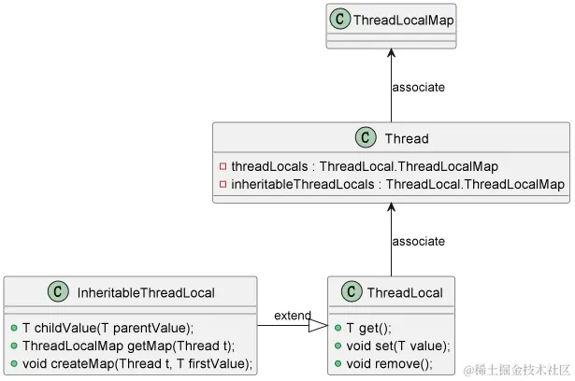Click the ThreadLocal class C icon
The image size is (575, 381).
pos(352,291)
